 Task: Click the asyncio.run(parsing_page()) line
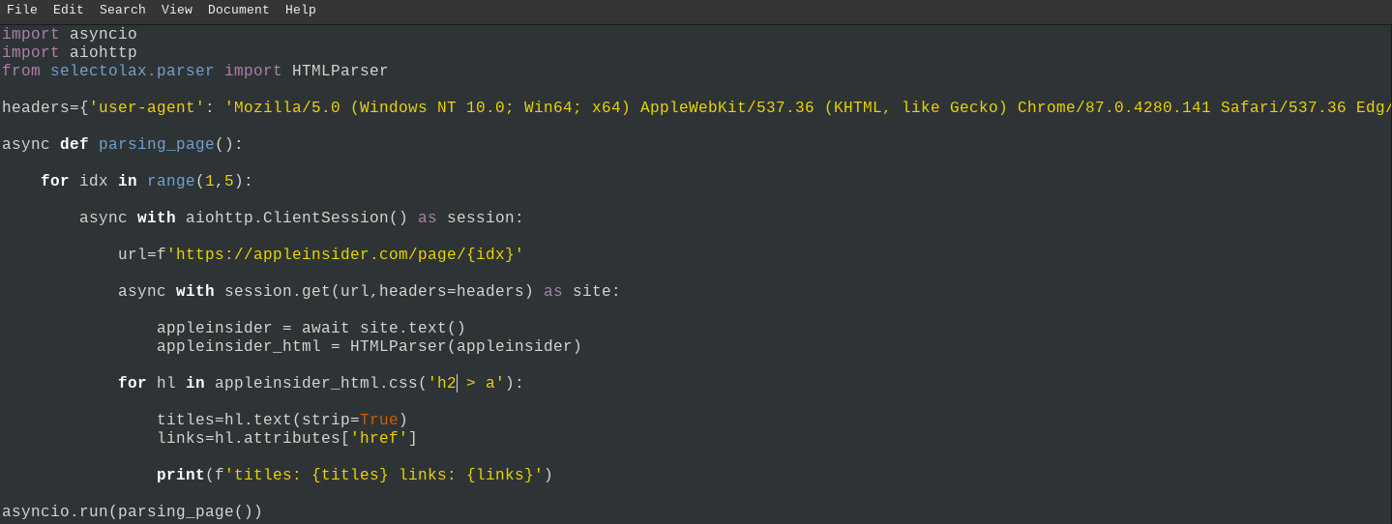click(x=133, y=512)
